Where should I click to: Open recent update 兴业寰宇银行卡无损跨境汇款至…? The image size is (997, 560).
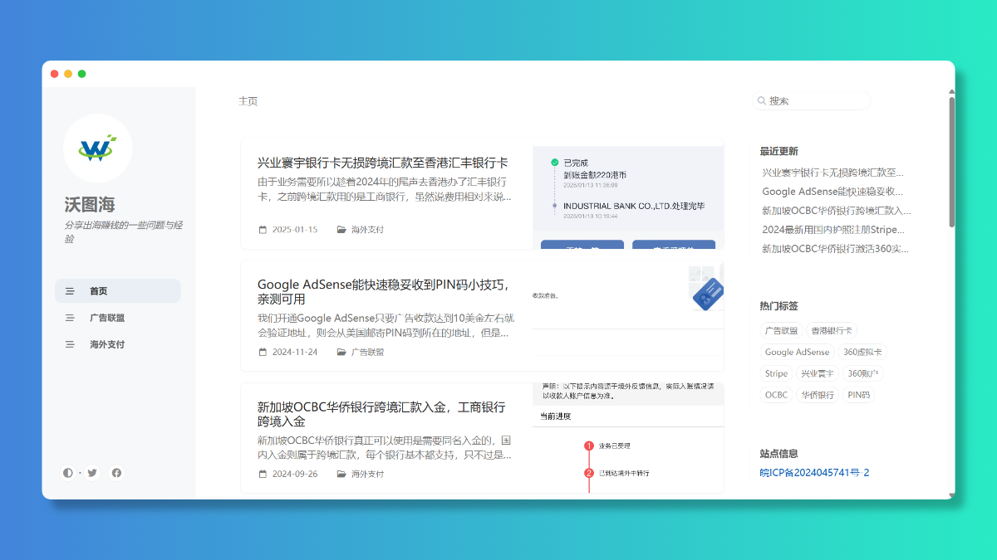point(832,173)
